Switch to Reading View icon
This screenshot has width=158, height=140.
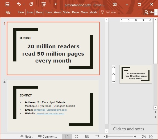click(87, 137)
